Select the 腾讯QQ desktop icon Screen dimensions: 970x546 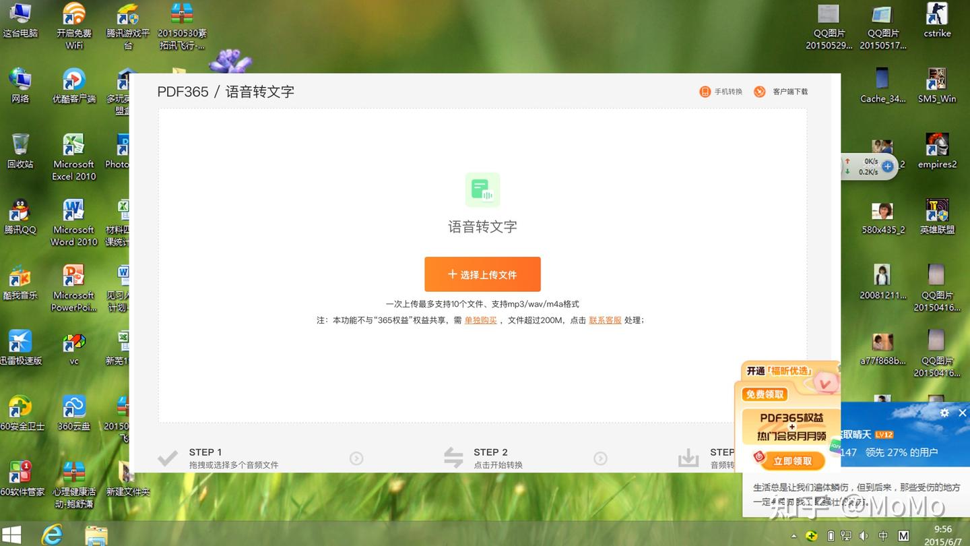[x=20, y=217]
